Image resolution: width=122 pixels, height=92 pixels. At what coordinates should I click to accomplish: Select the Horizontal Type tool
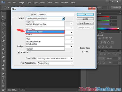click(3, 77)
